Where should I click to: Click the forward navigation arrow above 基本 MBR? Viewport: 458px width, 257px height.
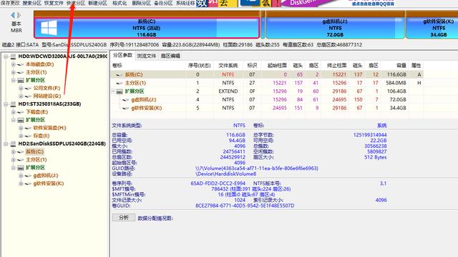coord(19,15)
